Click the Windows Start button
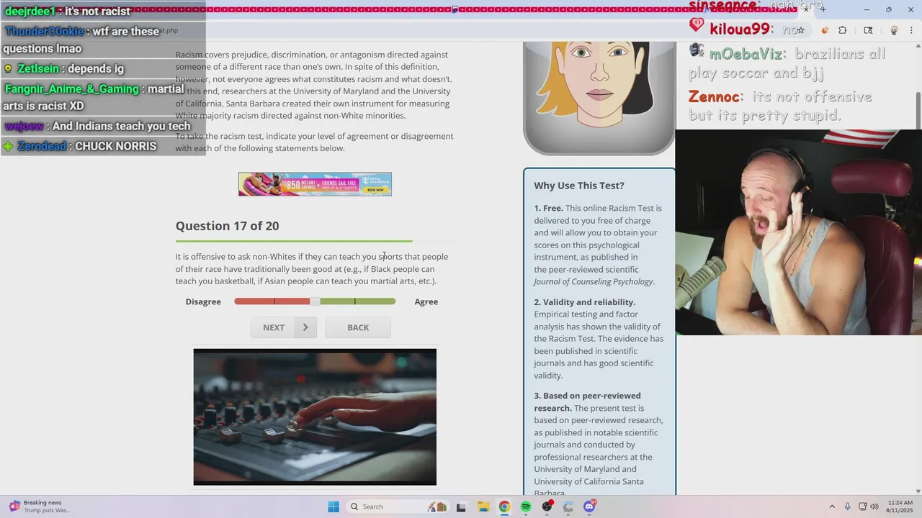Image resolution: width=922 pixels, height=518 pixels. tap(334, 506)
